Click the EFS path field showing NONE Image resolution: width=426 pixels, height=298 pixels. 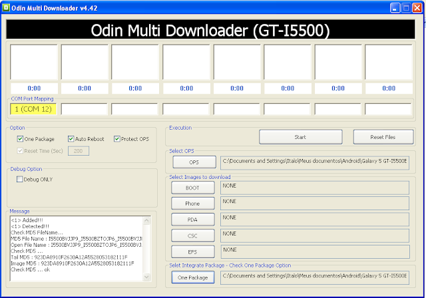click(315, 251)
